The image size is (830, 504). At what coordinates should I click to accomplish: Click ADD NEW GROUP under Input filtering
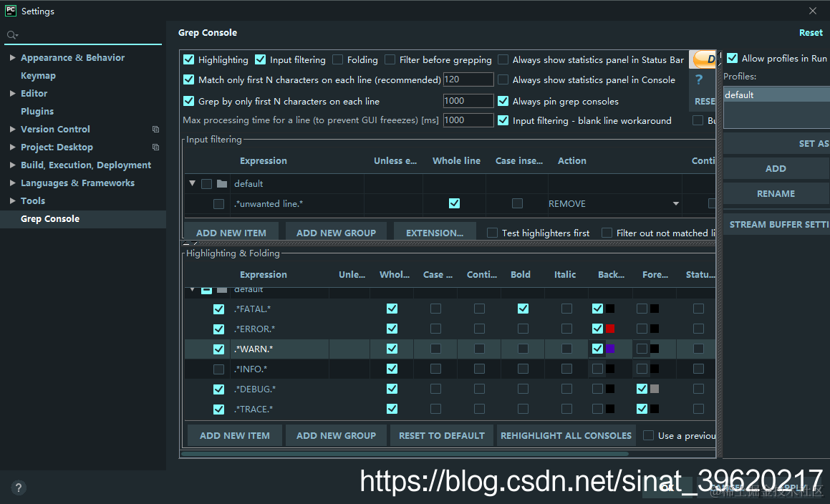336,233
